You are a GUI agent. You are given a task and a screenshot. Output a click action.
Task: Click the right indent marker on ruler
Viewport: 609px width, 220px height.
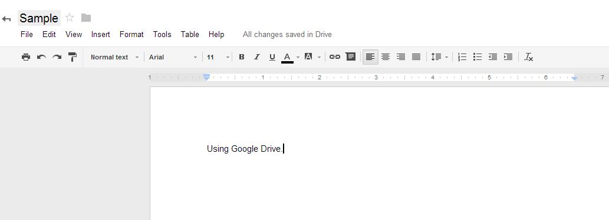(x=574, y=78)
